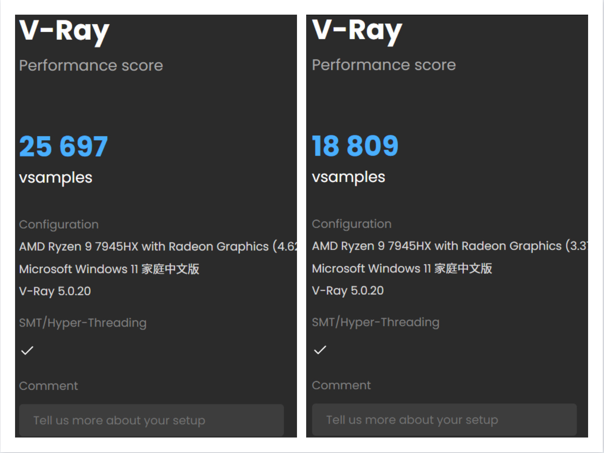Select the 18 809 score value

[x=355, y=146]
